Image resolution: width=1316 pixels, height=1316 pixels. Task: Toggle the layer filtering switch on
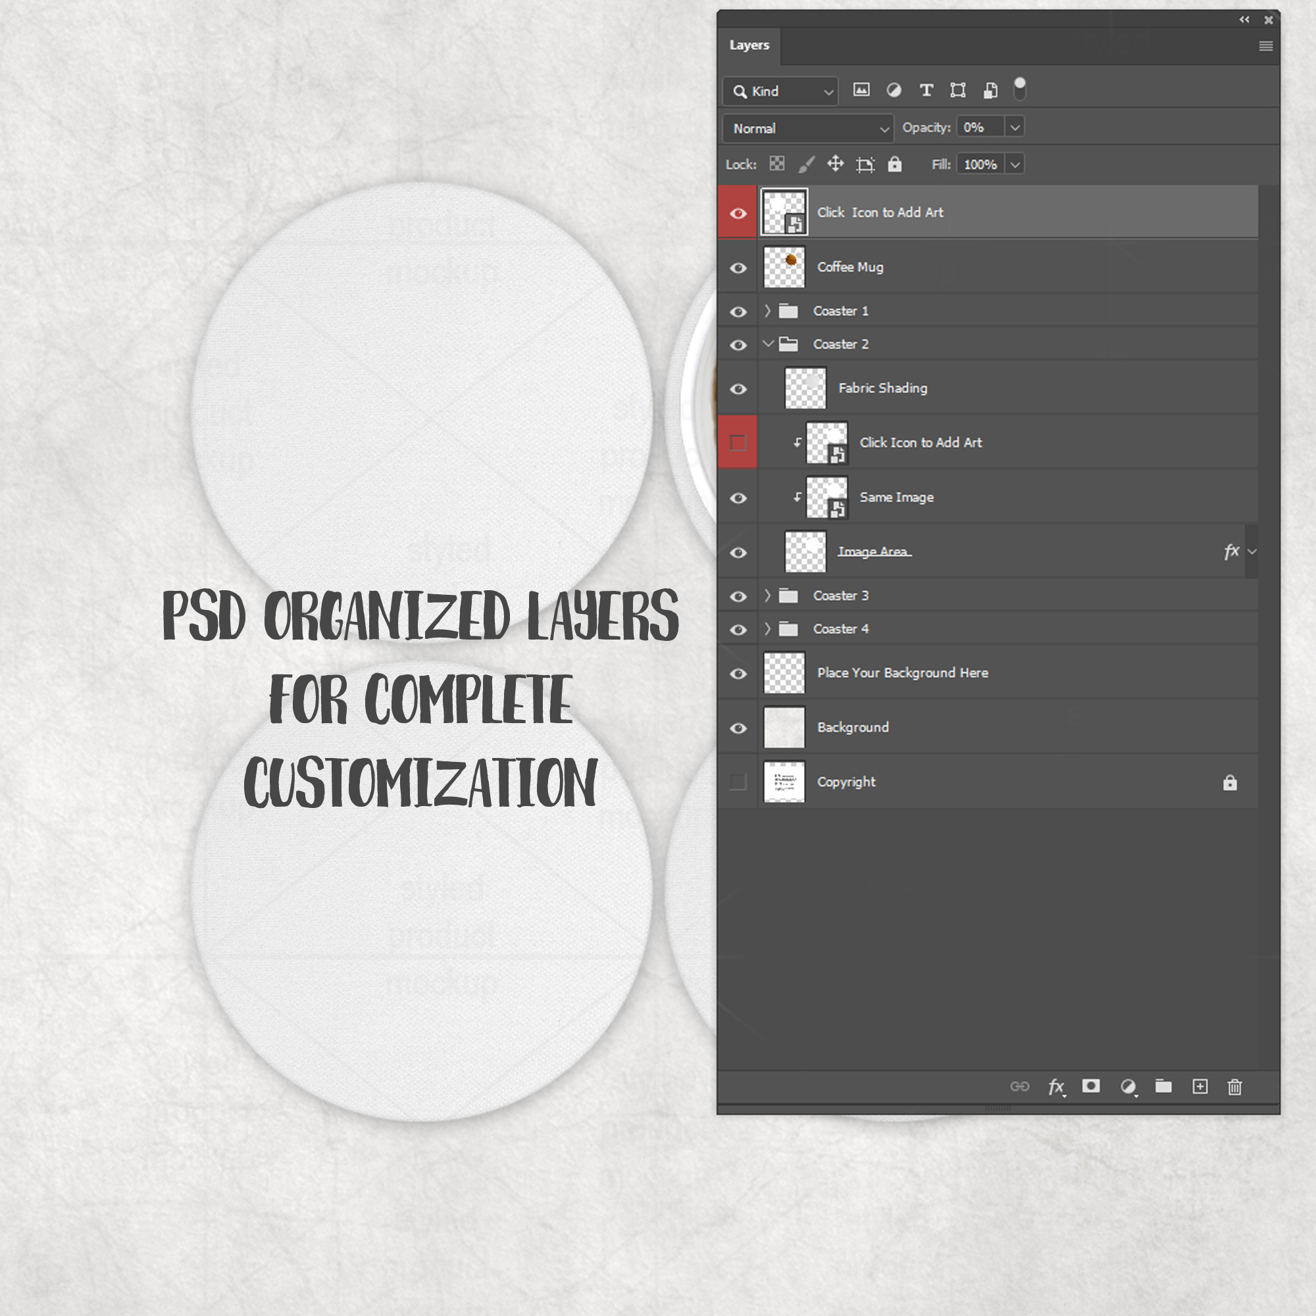pyautogui.click(x=1020, y=89)
